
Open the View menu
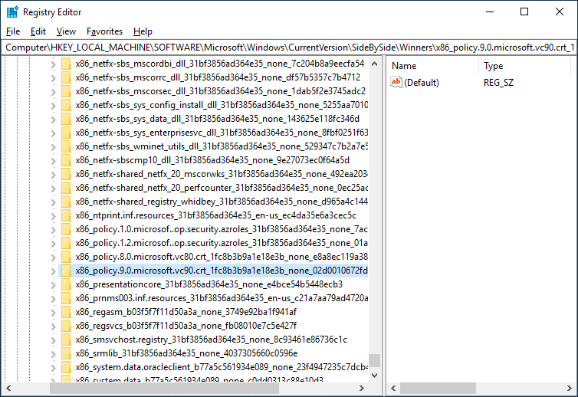pos(66,31)
